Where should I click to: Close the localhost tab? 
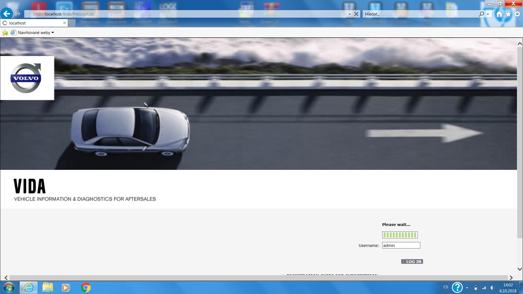(64, 23)
